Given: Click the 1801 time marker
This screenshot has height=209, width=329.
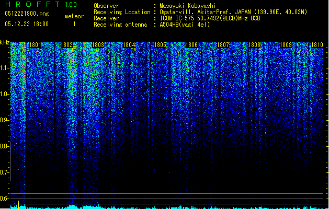Looking at the screenshot, I should click(x=35, y=45).
